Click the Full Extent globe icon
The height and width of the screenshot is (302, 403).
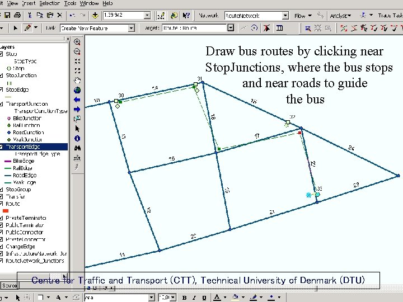[x=77, y=90]
